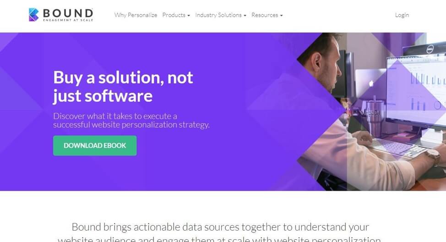Click the caret arrow beside Resources
The width and height of the screenshot is (446, 242).
pyautogui.click(x=281, y=16)
